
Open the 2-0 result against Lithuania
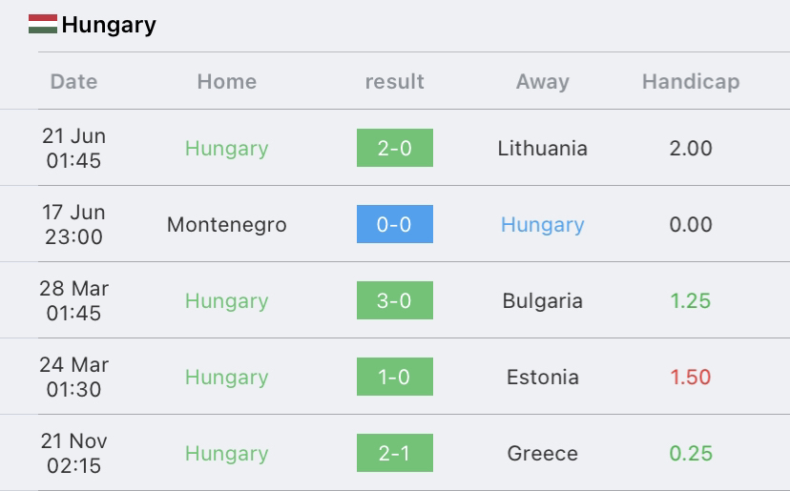click(x=395, y=148)
